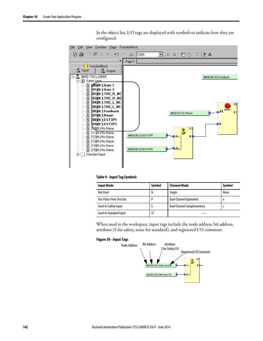Viewport: 263px width, 341px height.
Task: Click the Print toolbar icon
Action: [81, 54]
